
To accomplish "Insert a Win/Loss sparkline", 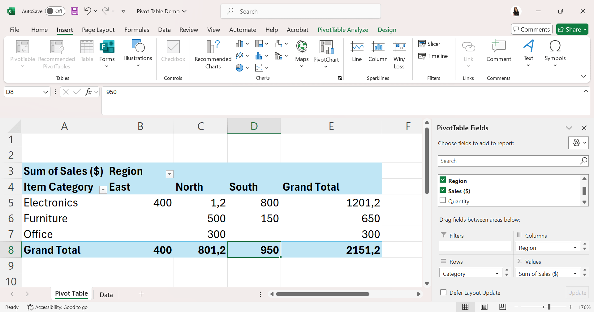I will tap(399, 48).
